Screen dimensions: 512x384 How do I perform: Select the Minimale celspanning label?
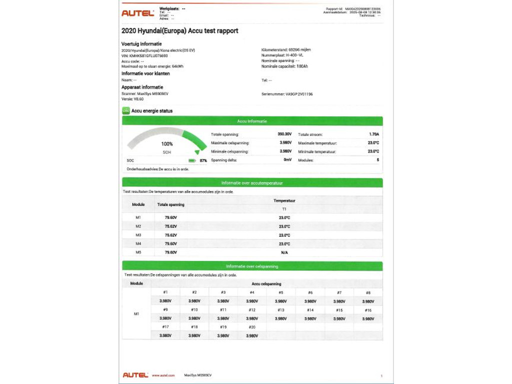tap(229, 151)
